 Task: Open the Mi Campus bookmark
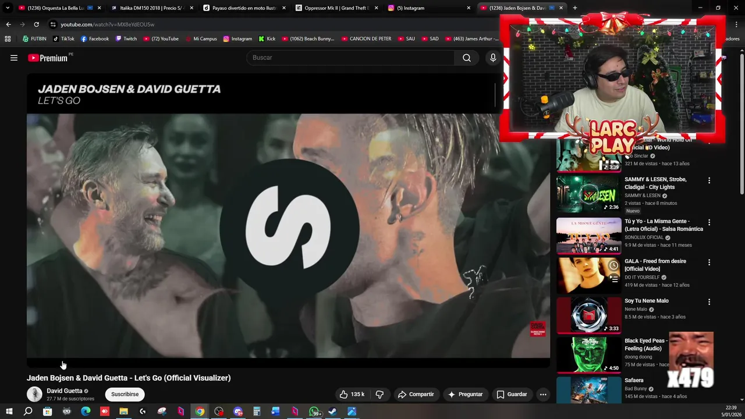tap(201, 39)
